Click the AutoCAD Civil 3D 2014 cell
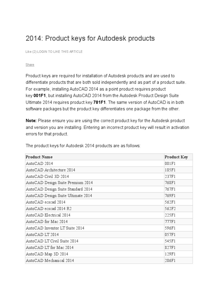219x292 pixels. [x=47, y=177]
